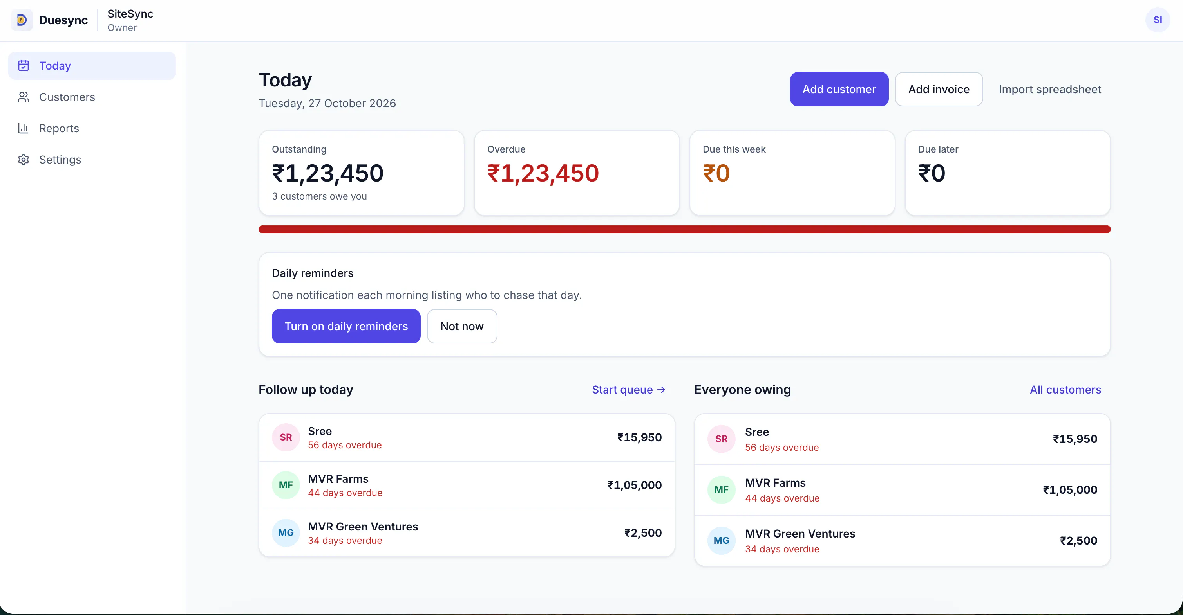Open the SI user avatar menu

tap(1157, 20)
